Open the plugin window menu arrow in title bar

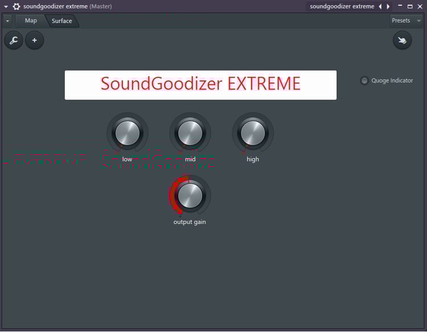(6, 6)
